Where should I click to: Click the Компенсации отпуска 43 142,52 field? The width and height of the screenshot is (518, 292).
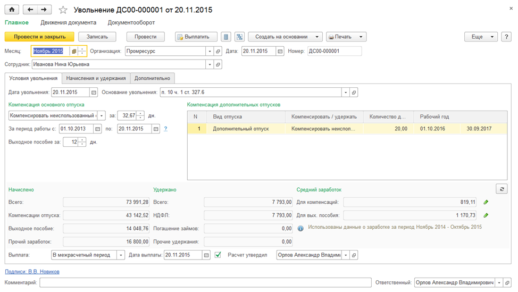click(x=106, y=215)
